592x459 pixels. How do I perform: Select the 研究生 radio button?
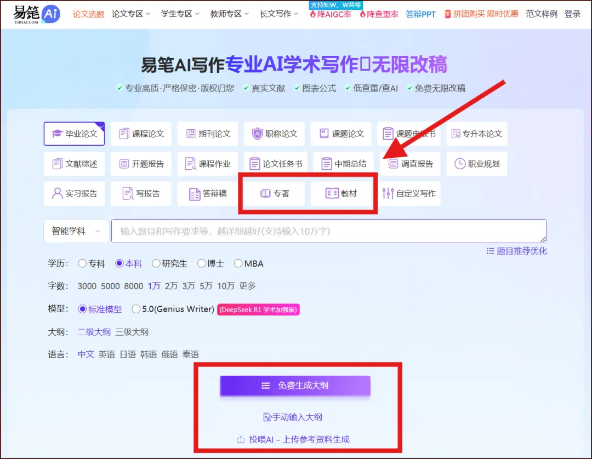(x=156, y=263)
